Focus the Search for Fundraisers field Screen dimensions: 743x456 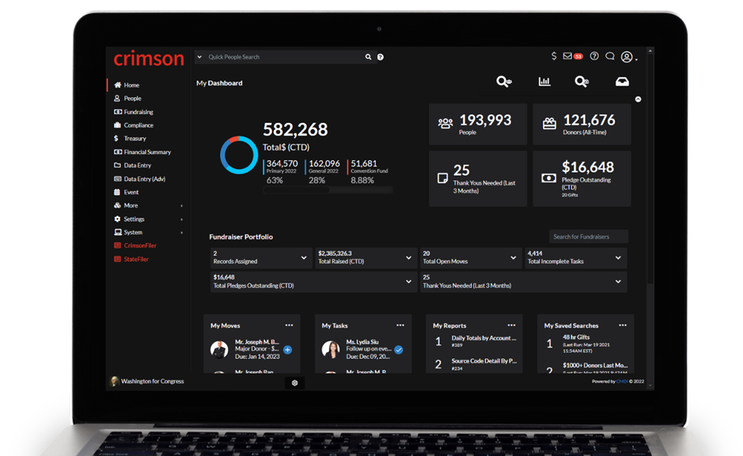(589, 237)
